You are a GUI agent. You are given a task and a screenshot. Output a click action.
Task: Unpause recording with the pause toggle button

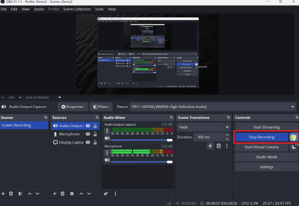click(x=293, y=137)
